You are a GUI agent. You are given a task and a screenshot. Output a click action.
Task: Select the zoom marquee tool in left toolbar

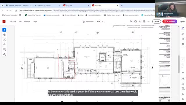4,35
